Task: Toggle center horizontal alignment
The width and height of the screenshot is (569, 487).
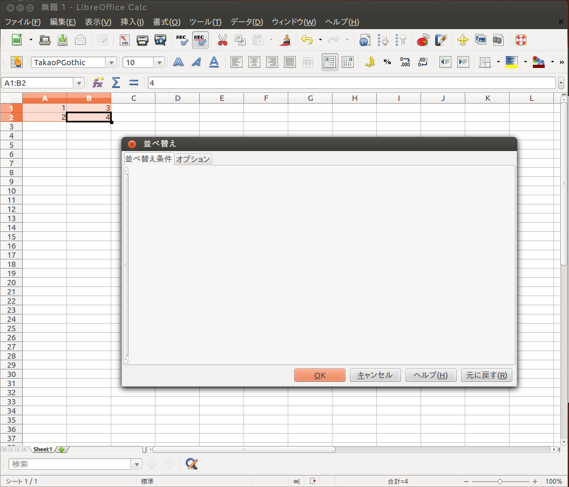Action: click(x=254, y=62)
